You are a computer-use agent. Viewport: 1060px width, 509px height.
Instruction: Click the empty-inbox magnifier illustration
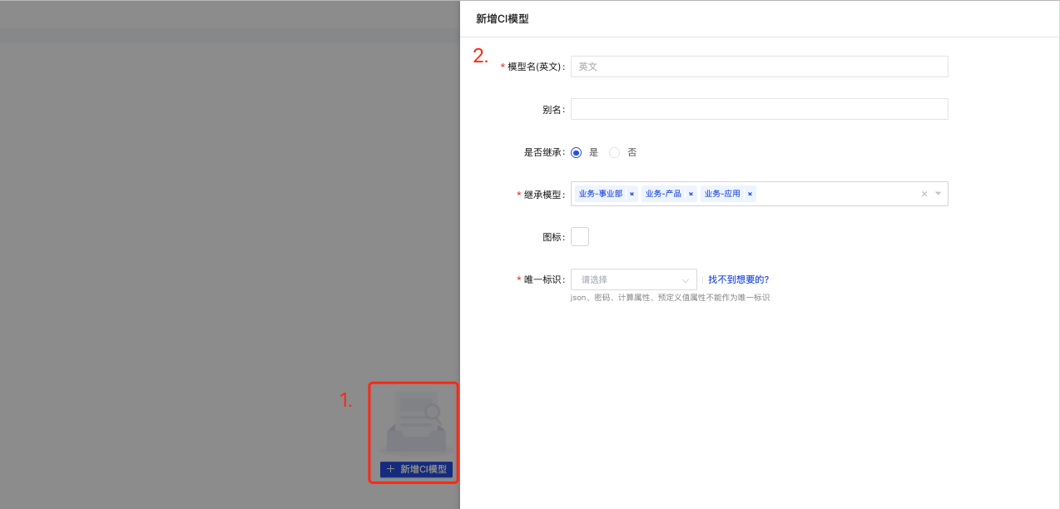click(x=415, y=422)
